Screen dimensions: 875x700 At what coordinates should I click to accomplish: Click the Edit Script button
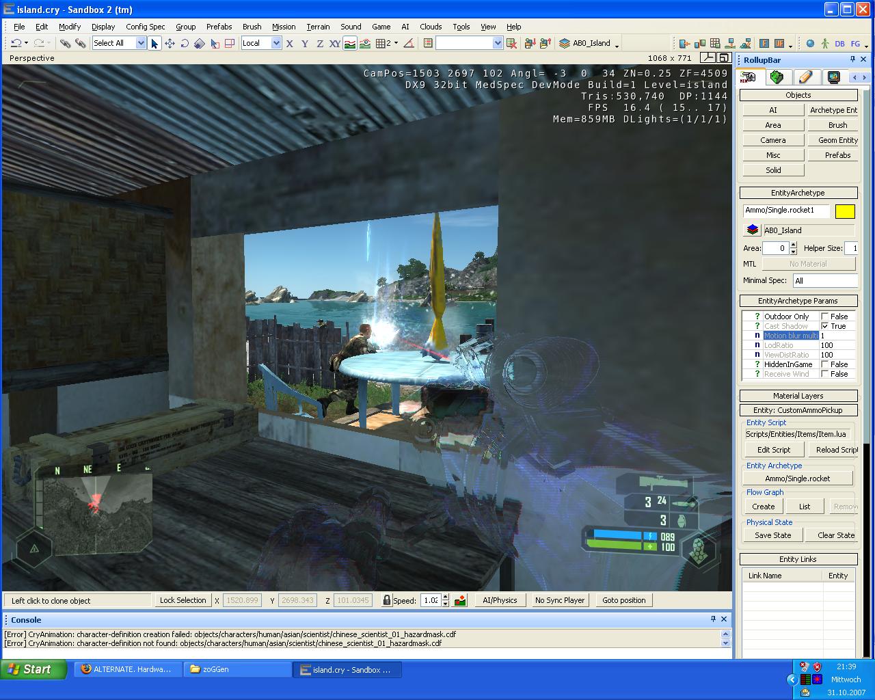773,450
